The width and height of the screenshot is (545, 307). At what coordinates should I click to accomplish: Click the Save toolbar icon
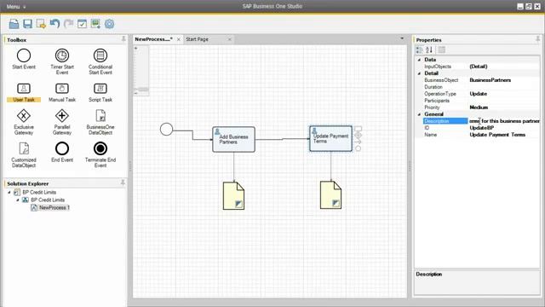(x=27, y=24)
